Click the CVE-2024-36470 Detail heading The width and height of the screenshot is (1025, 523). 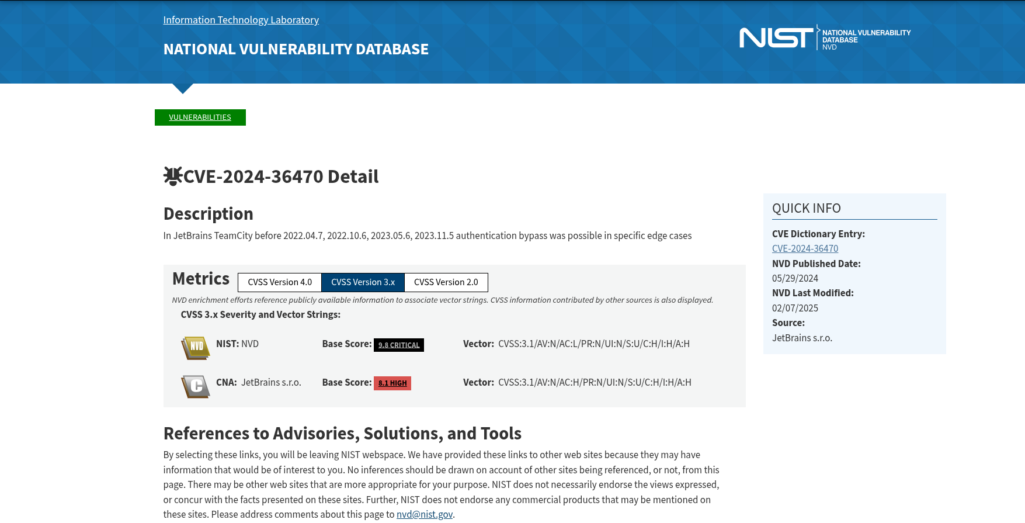pyautogui.click(x=281, y=176)
